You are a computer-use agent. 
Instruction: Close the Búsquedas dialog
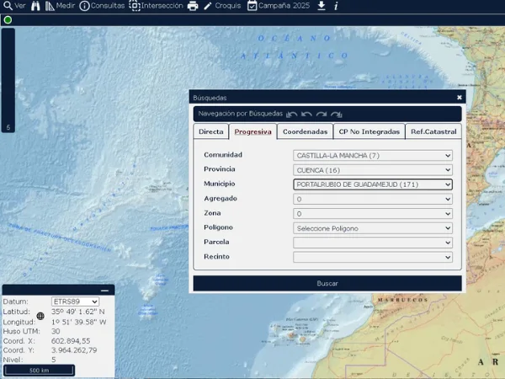459,97
